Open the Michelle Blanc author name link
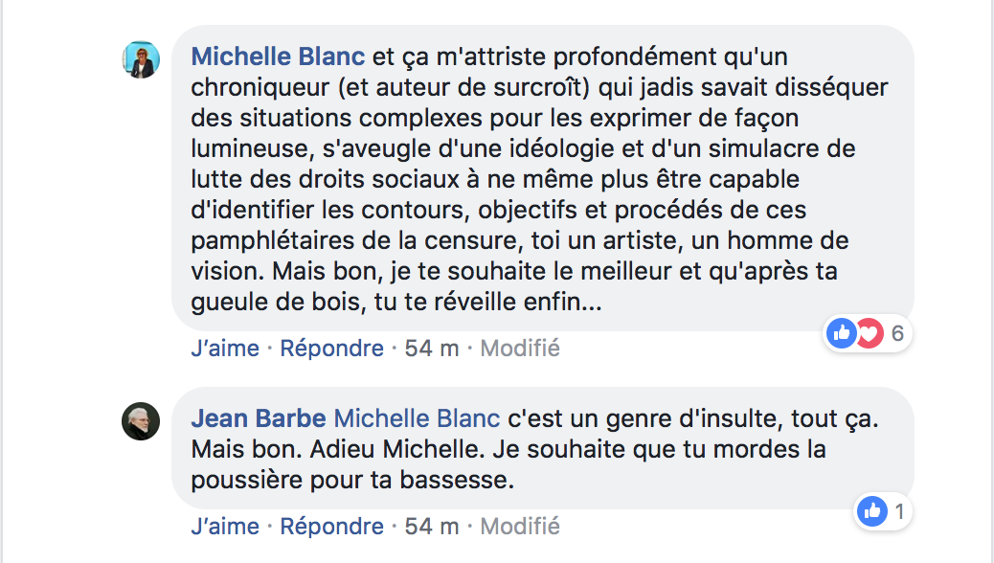This screenshot has width=994, height=563. point(278,56)
